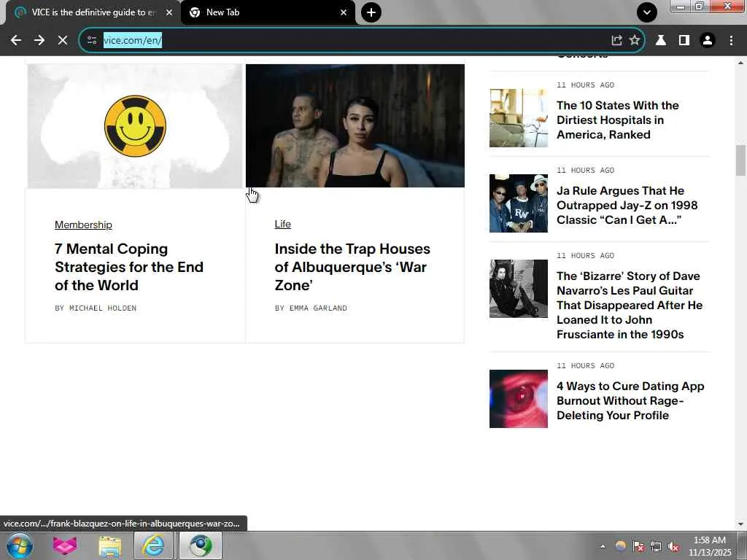Viewport: 747px width, 560px height.
Task: Open site information icon in address bar
Action: [92, 41]
